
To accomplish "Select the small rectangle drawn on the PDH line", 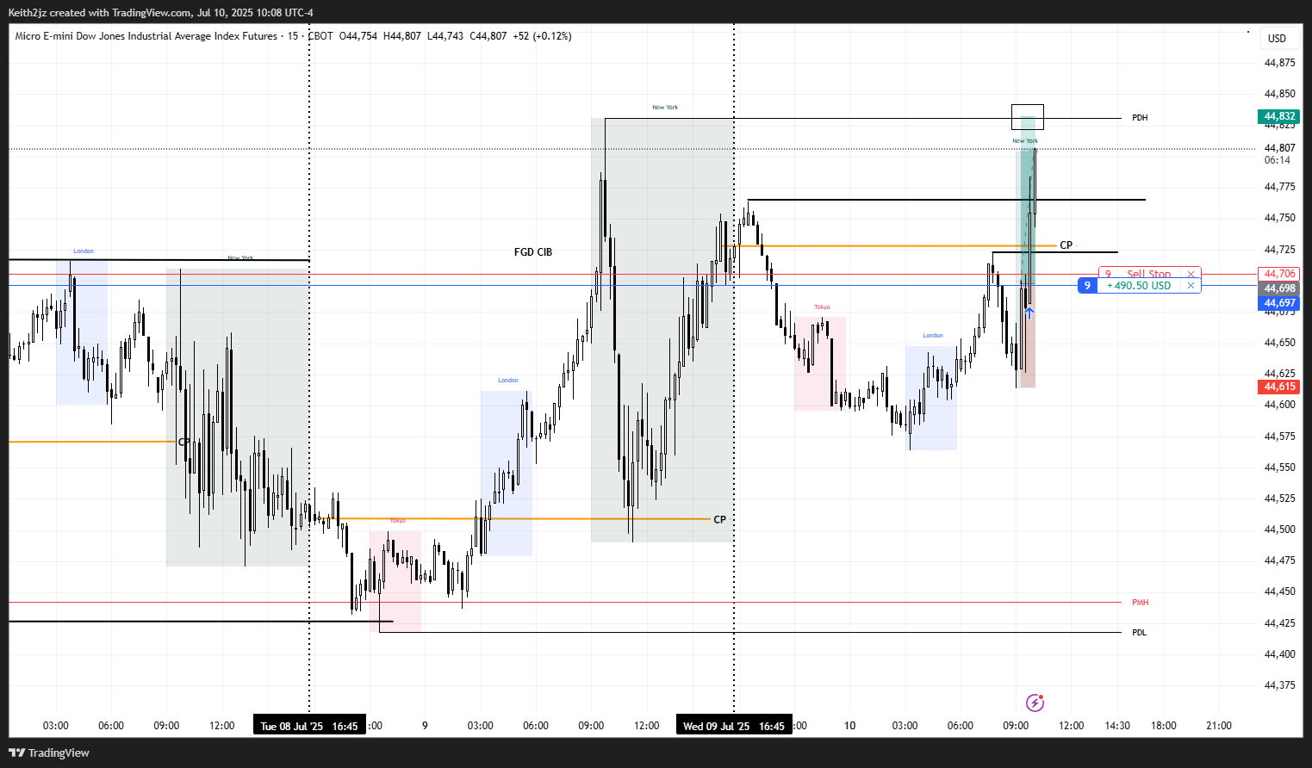I will click(x=1027, y=117).
